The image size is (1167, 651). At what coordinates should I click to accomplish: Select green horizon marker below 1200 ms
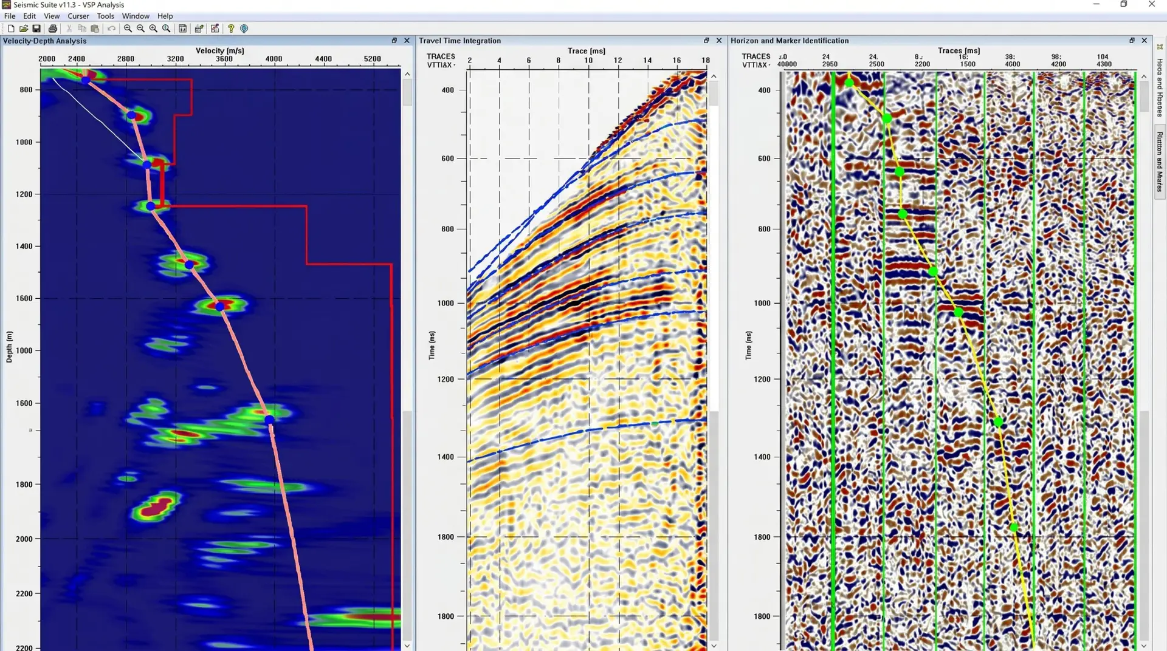coord(998,422)
